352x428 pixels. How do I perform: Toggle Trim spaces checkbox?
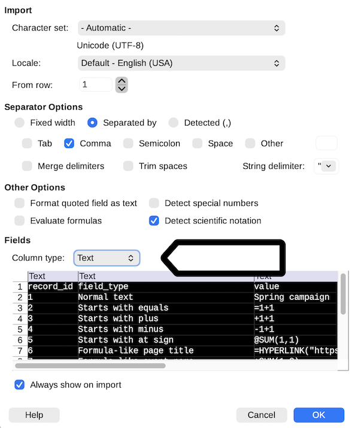(128, 166)
